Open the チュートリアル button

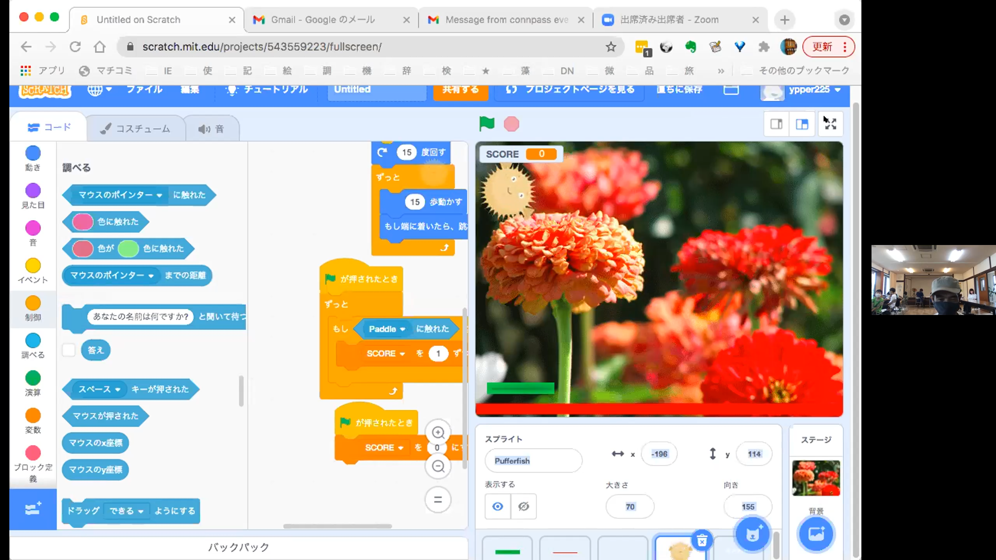(x=267, y=89)
